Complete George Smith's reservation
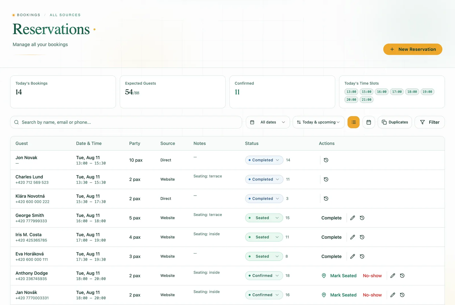 (331, 218)
